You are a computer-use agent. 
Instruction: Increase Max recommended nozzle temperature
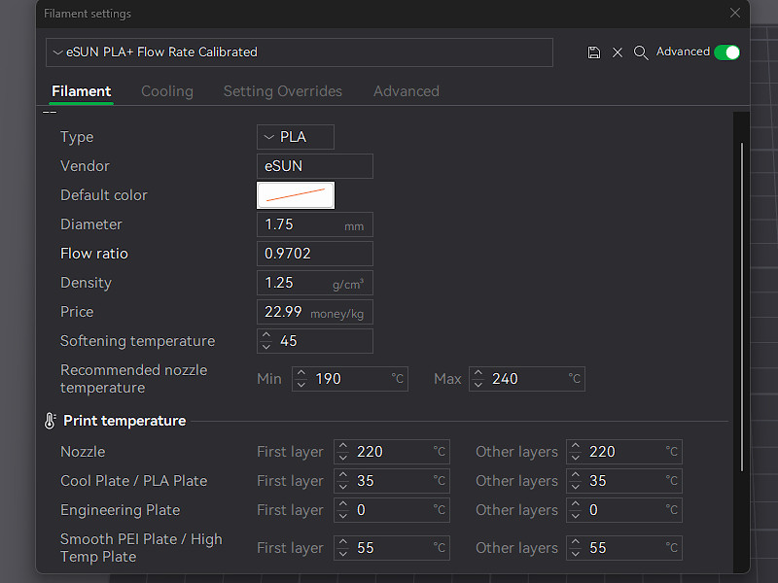(x=478, y=373)
